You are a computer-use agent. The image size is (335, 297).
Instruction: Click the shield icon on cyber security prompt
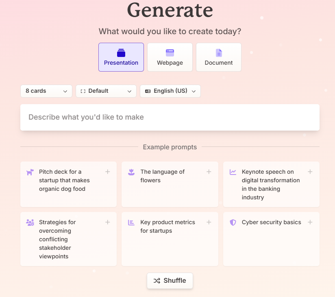point(233,223)
